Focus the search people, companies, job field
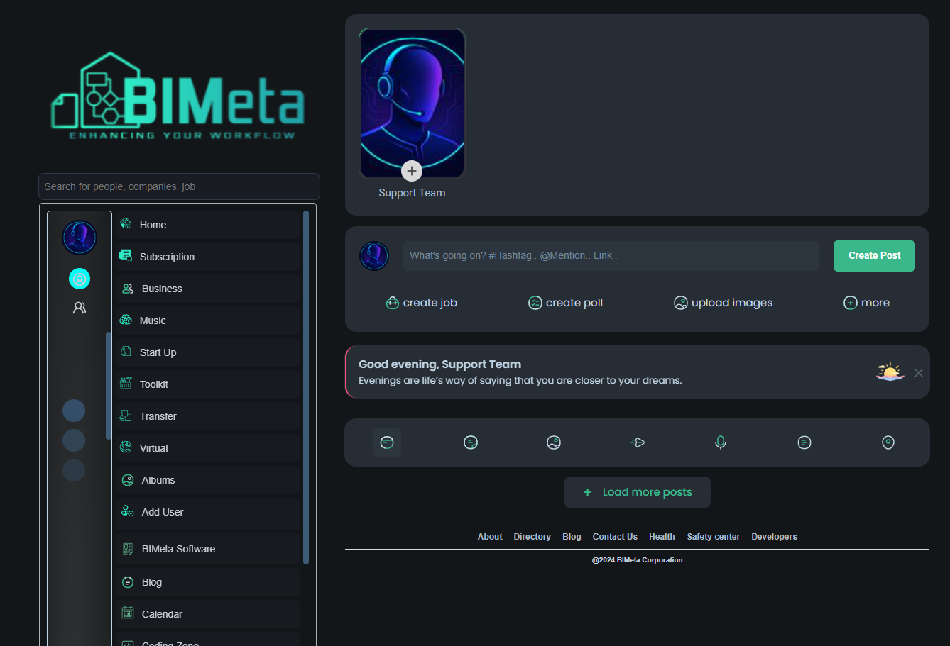950x646 pixels. tap(179, 186)
